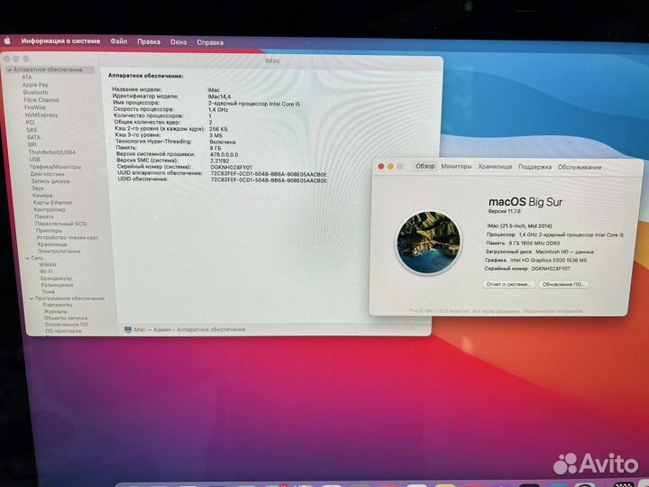Click the Версия 11.7.6 text

(x=504, y=211)
